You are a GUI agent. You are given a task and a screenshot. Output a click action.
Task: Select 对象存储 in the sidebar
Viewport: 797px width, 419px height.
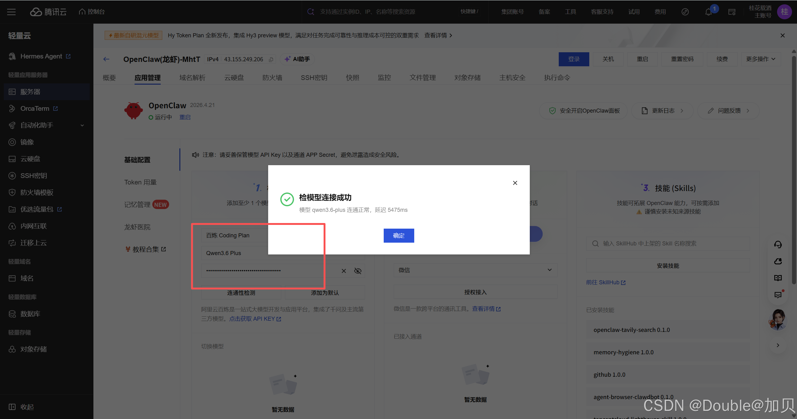pos(47,349)
